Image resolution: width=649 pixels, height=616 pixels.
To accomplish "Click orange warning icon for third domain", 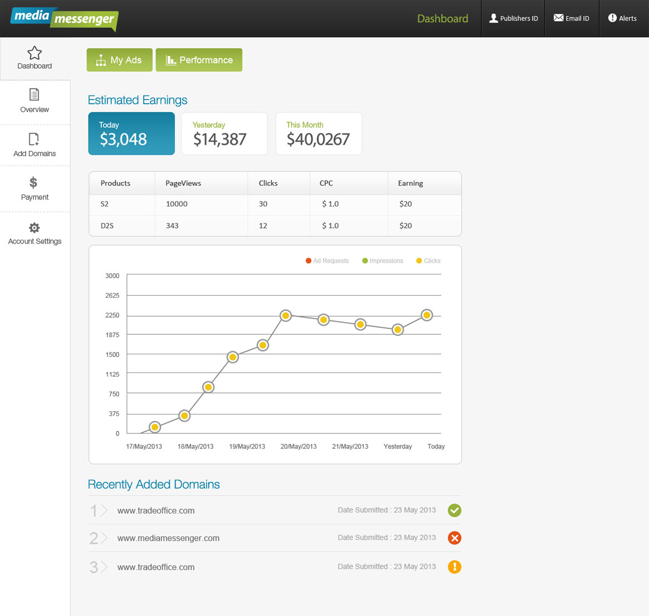I will pos(455,567).
